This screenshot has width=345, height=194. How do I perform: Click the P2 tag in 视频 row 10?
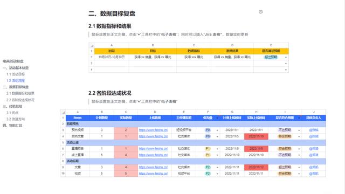208,174
